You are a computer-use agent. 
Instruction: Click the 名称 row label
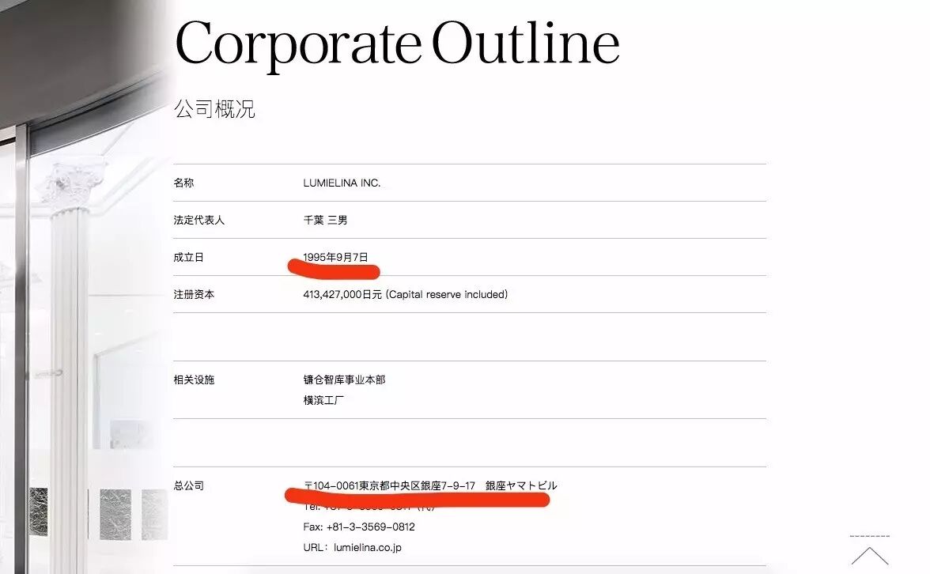pyautogui.click(x=183, y=183)
